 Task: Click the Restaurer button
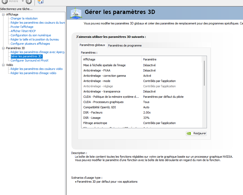pos(196,133)
